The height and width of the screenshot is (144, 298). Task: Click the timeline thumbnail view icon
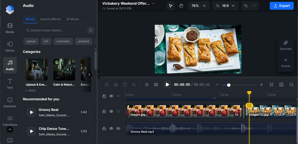coord(281,85)
